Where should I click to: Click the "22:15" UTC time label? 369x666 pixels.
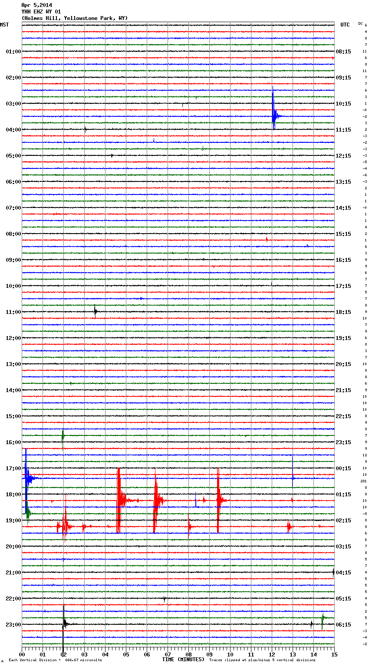[343, 416]
